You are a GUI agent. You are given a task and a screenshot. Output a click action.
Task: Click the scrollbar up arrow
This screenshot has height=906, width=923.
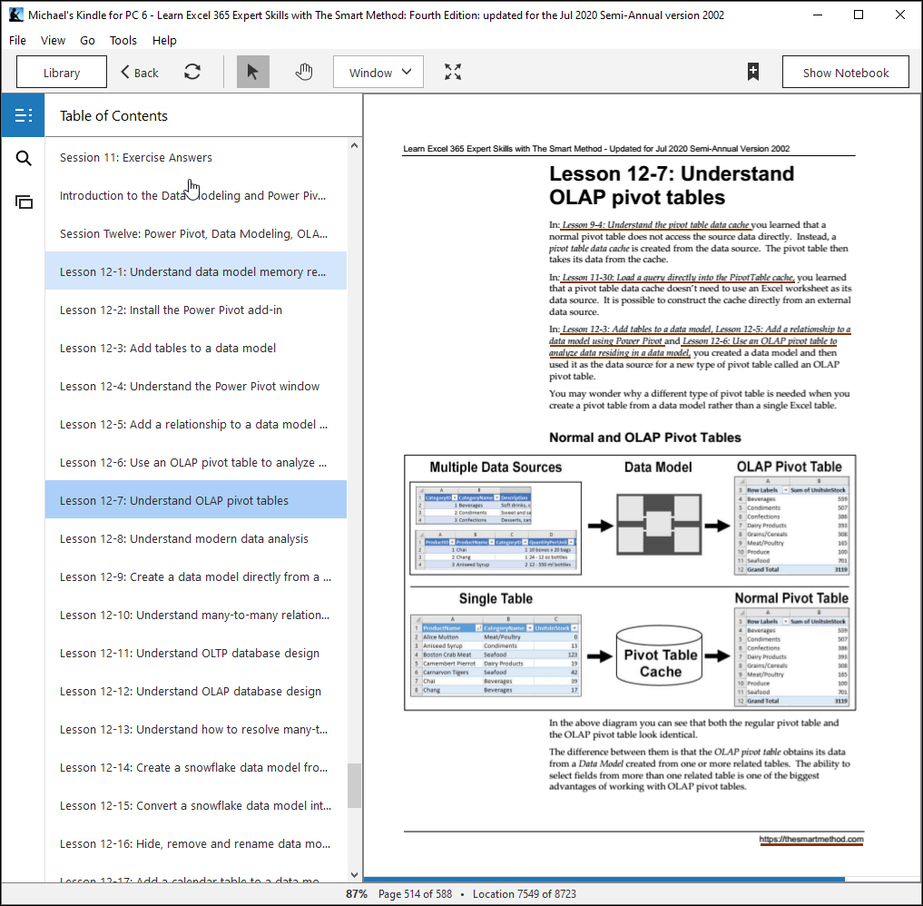[x=354, y=145]
